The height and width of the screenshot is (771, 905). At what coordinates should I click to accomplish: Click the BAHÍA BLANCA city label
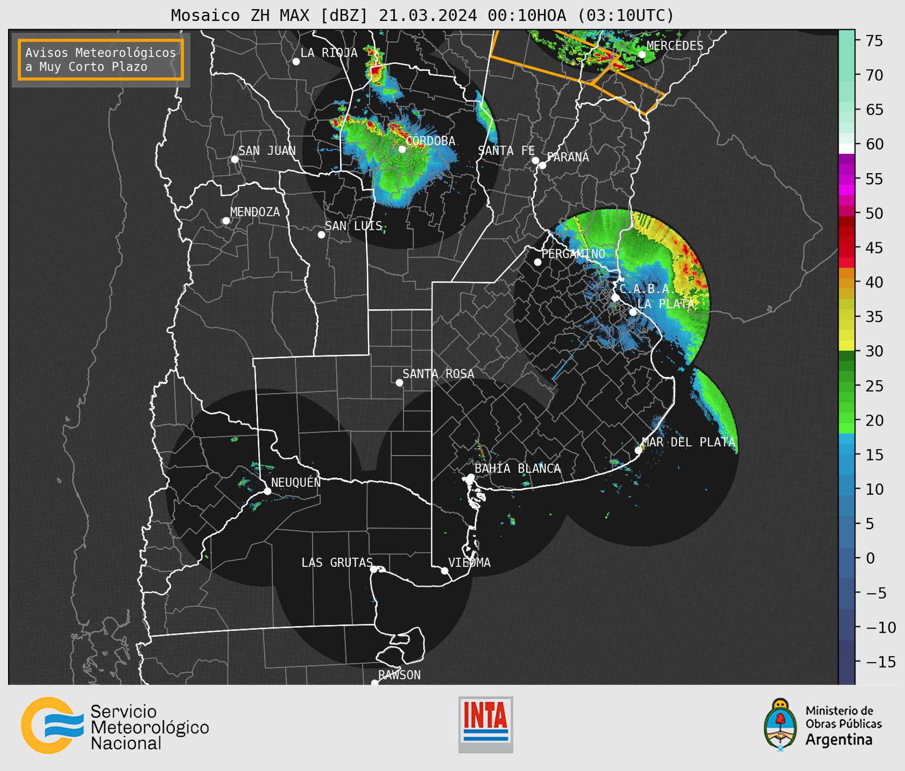tap(518, 469)
